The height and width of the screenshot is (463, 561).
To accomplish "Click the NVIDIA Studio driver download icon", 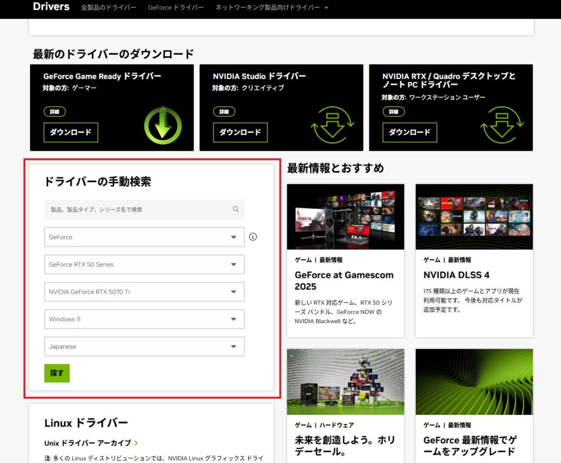I will coord(333,125).
